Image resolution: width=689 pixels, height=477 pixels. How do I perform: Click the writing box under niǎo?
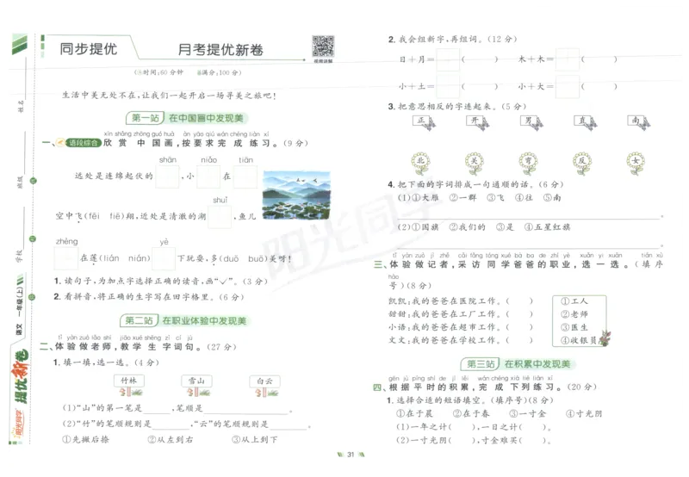(208, 177)
